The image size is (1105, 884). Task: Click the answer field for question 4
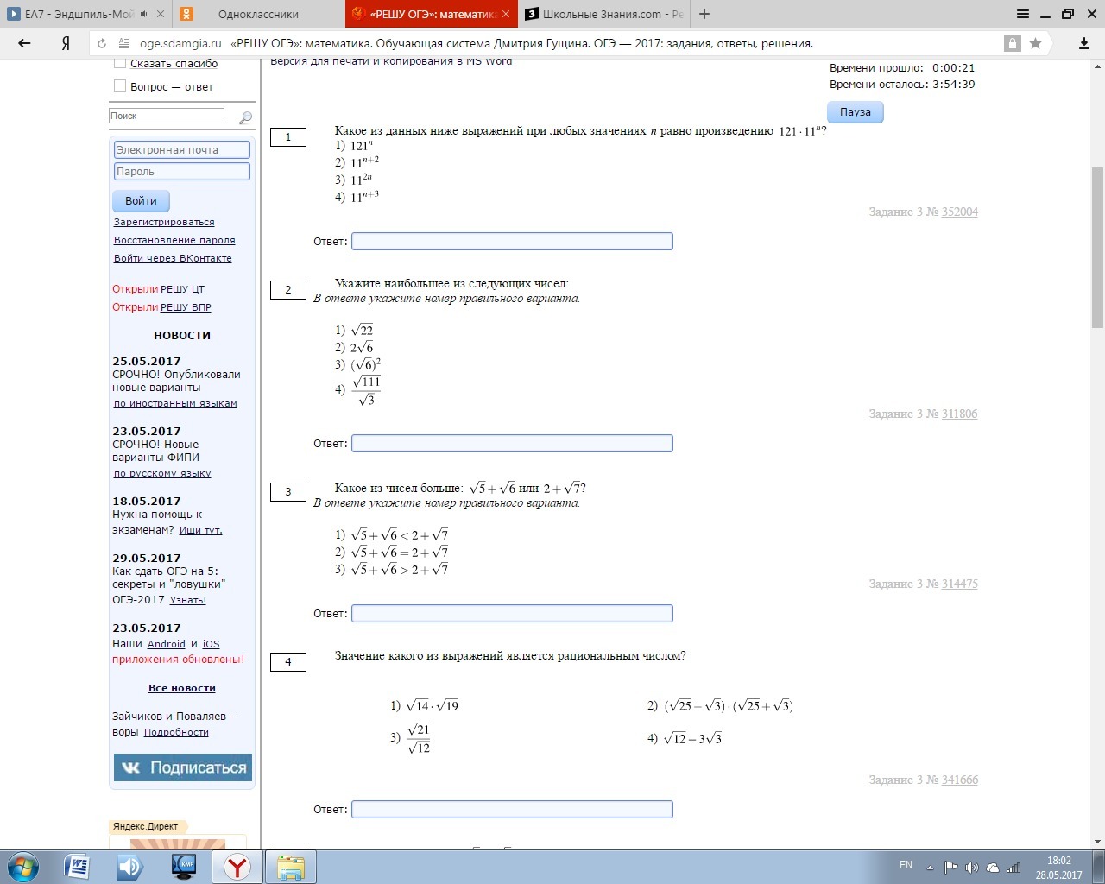512,809
